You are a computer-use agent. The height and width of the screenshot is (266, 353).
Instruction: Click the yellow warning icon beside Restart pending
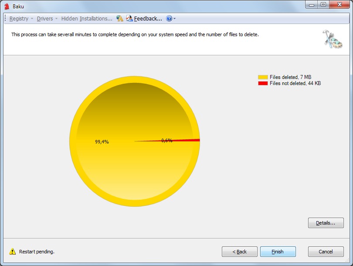point(13,252)
